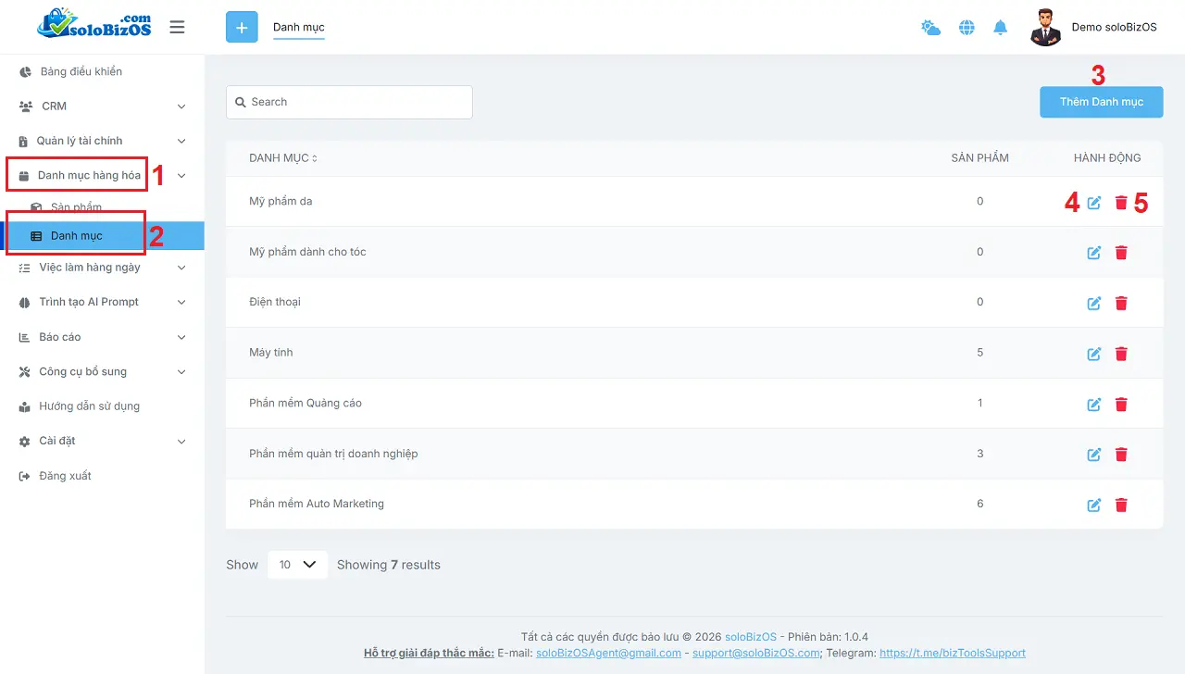Edit the Điện thoại category
This screenshot has width=1185, height=674.
click(x=1094, y=303)
